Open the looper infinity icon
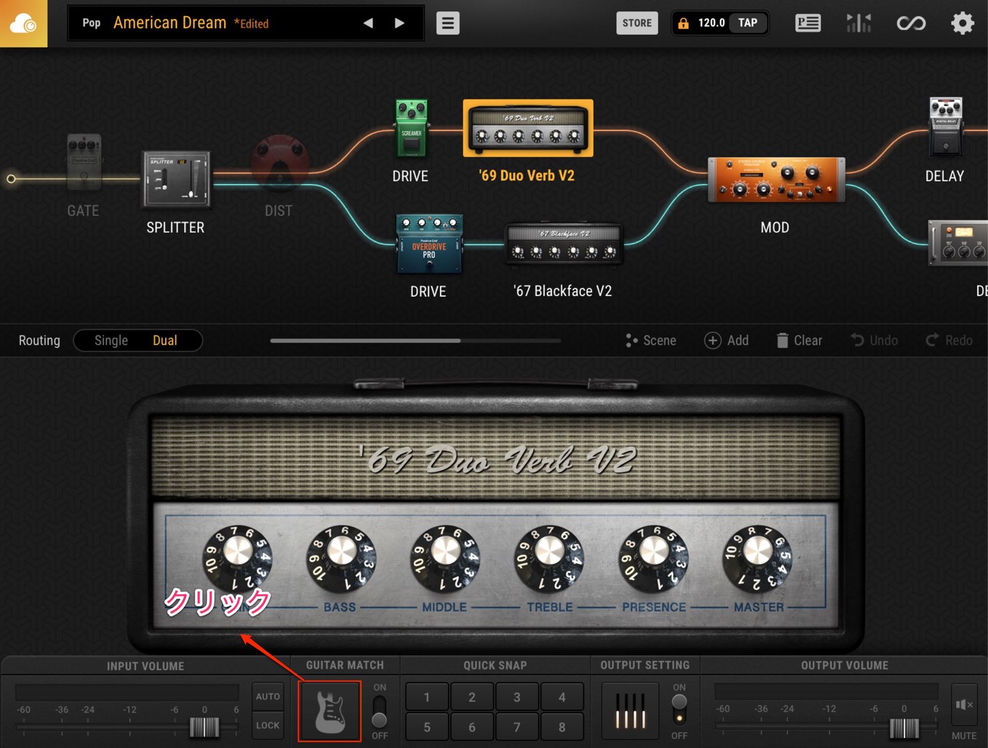The image size is (988, 748). 911,24
